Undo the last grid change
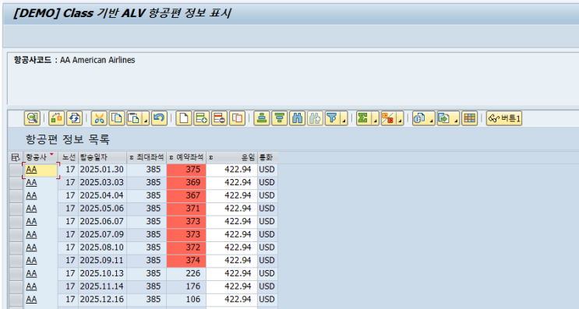The height and width of the screenshot is (309, 579). [159, 118]
